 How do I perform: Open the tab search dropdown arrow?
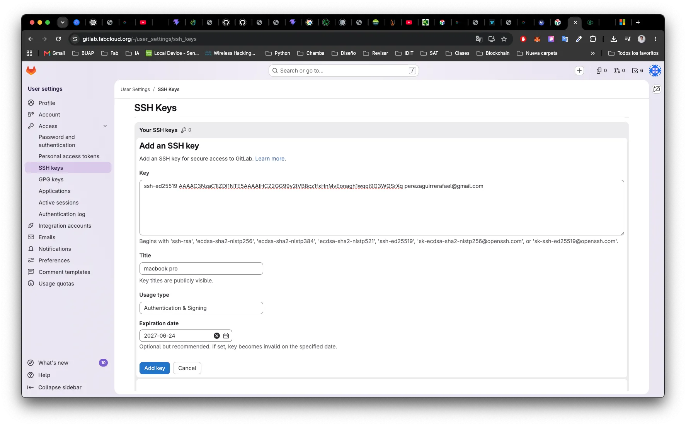(x=62, y=22)
